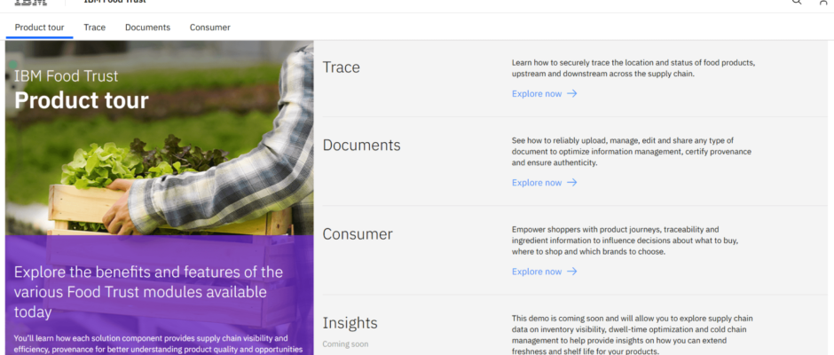Image resolution: width=834 pixels, height=355 pixels.
Task: Follow Explore now link under Documents
Action: (537, 183)
